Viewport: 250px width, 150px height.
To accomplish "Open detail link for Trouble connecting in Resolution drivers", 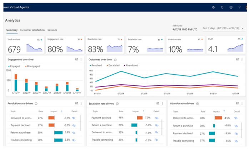I will click(74, 140).
